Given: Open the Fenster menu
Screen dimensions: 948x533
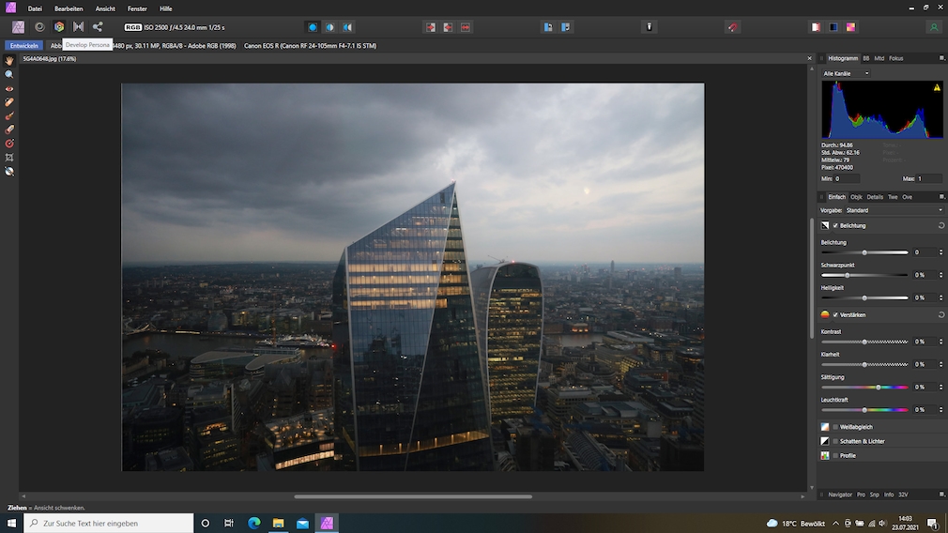Looking at the screenshot, I should (x=137, y=8).
